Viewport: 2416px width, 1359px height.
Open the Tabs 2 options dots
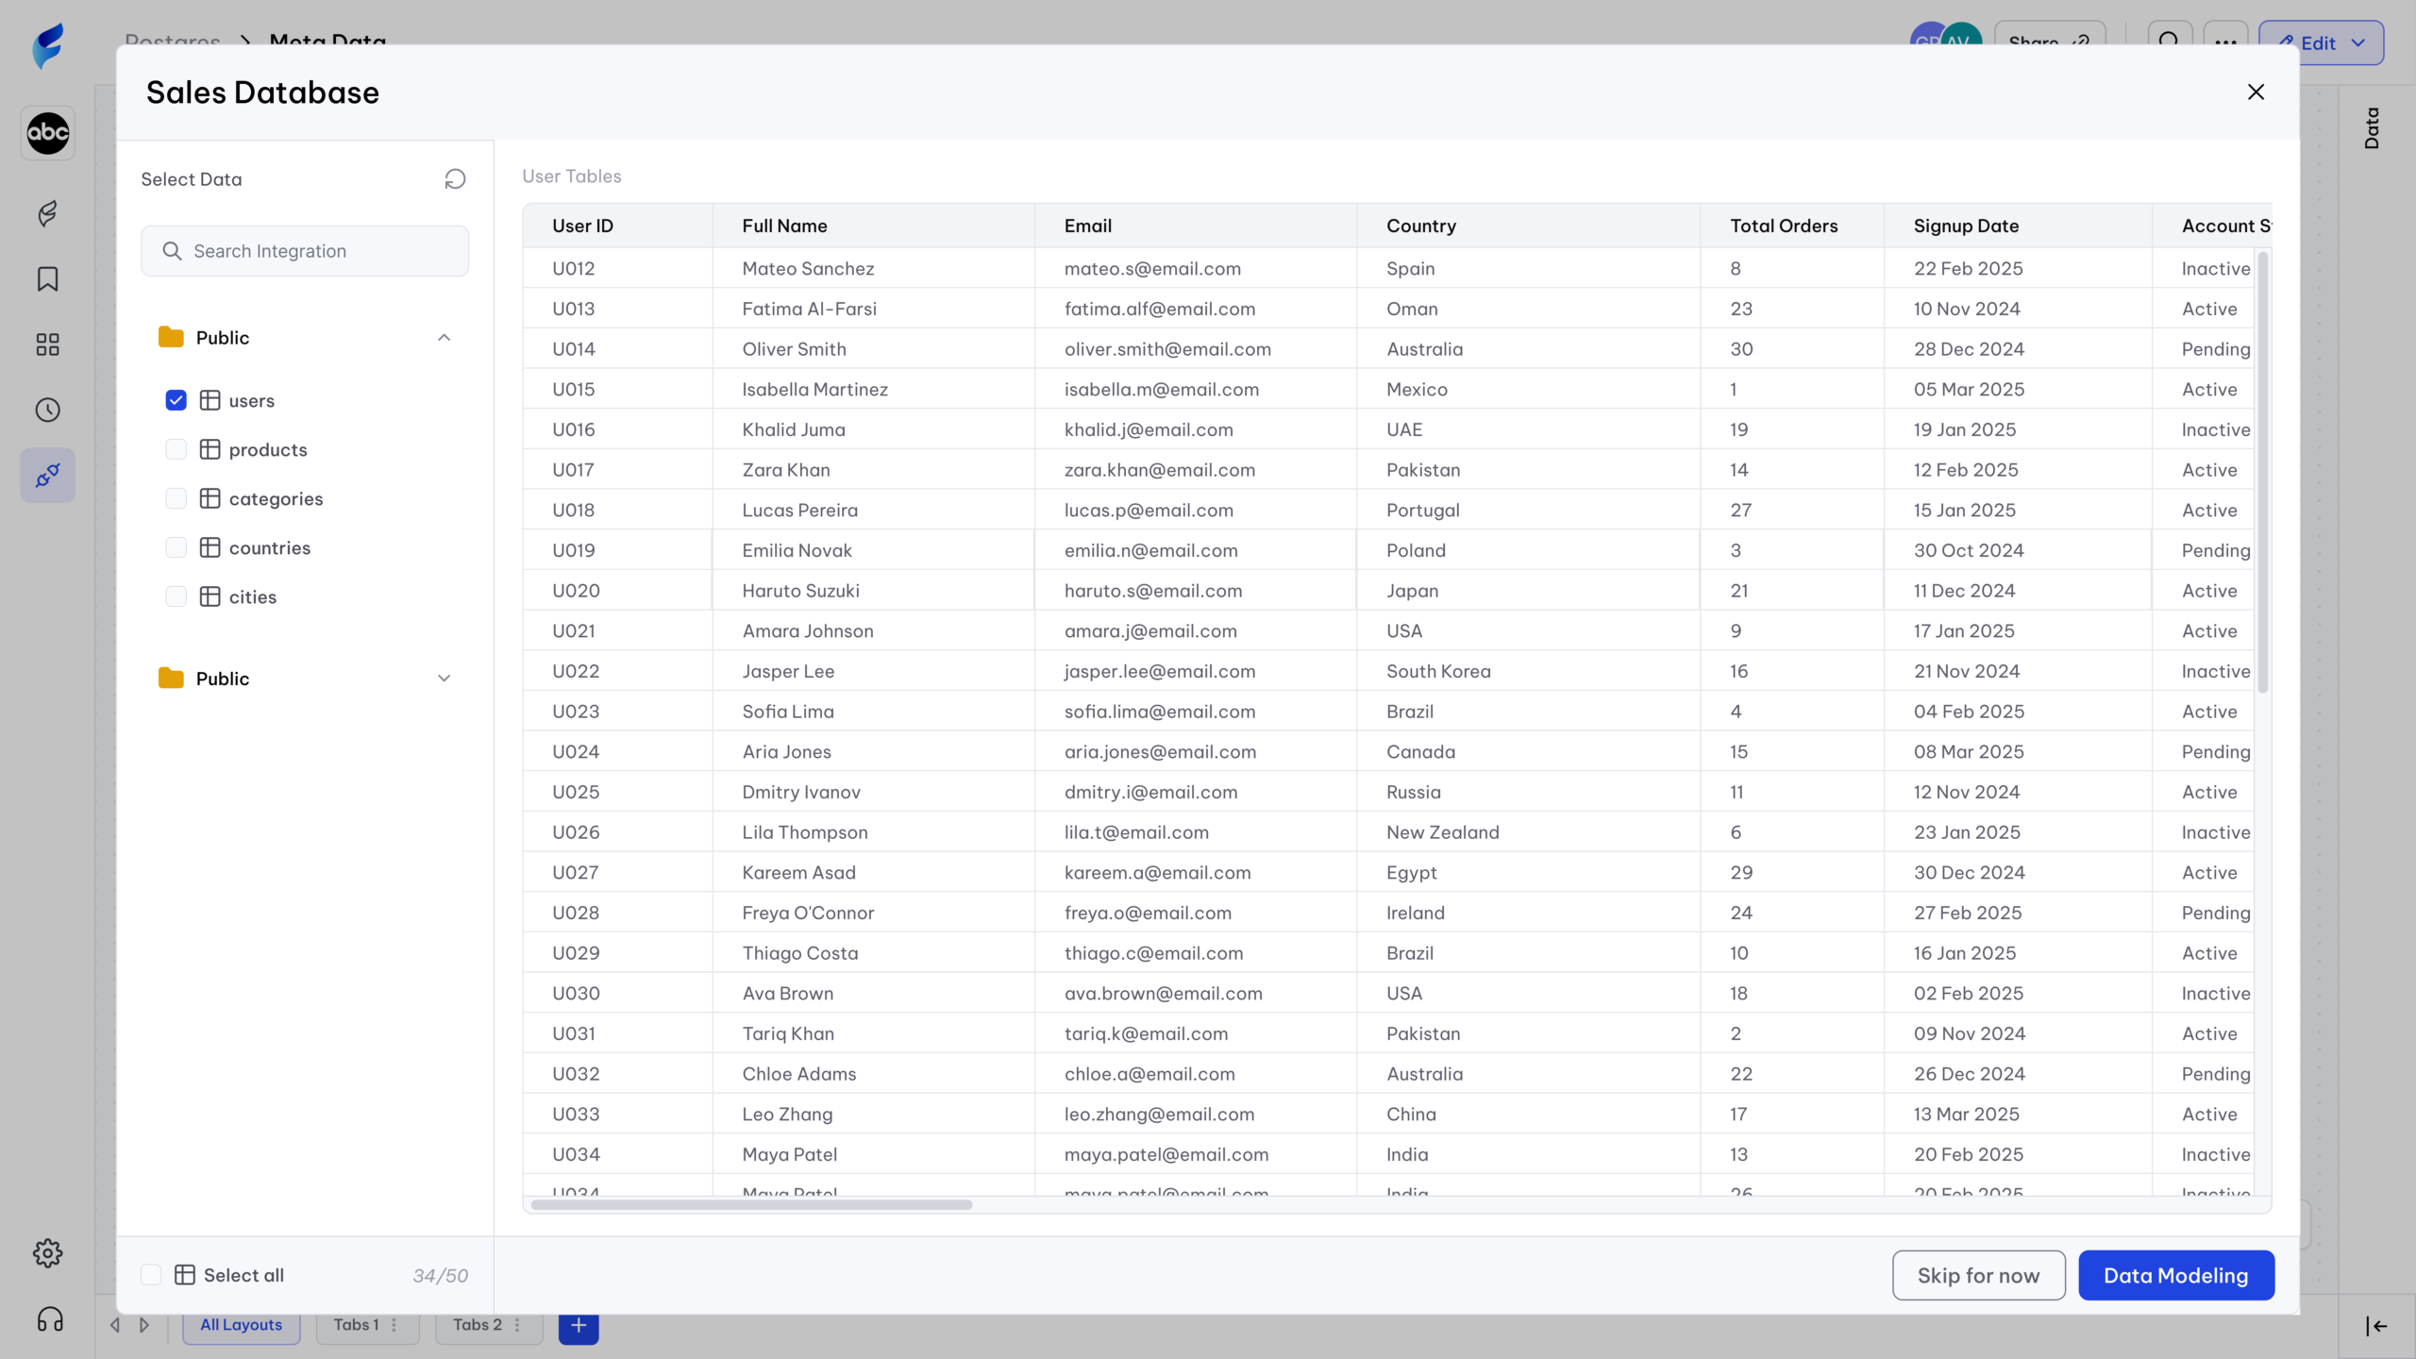coord(517,1325)
